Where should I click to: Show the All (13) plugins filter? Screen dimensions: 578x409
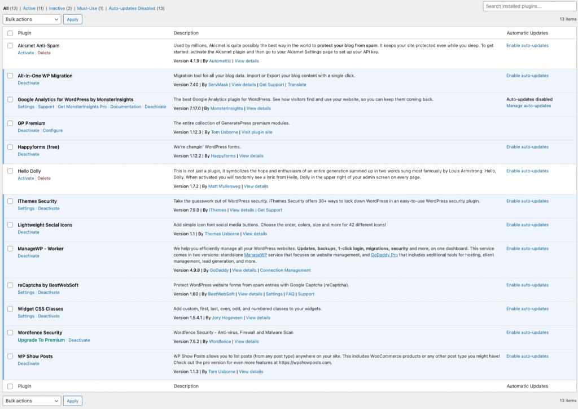10,8
